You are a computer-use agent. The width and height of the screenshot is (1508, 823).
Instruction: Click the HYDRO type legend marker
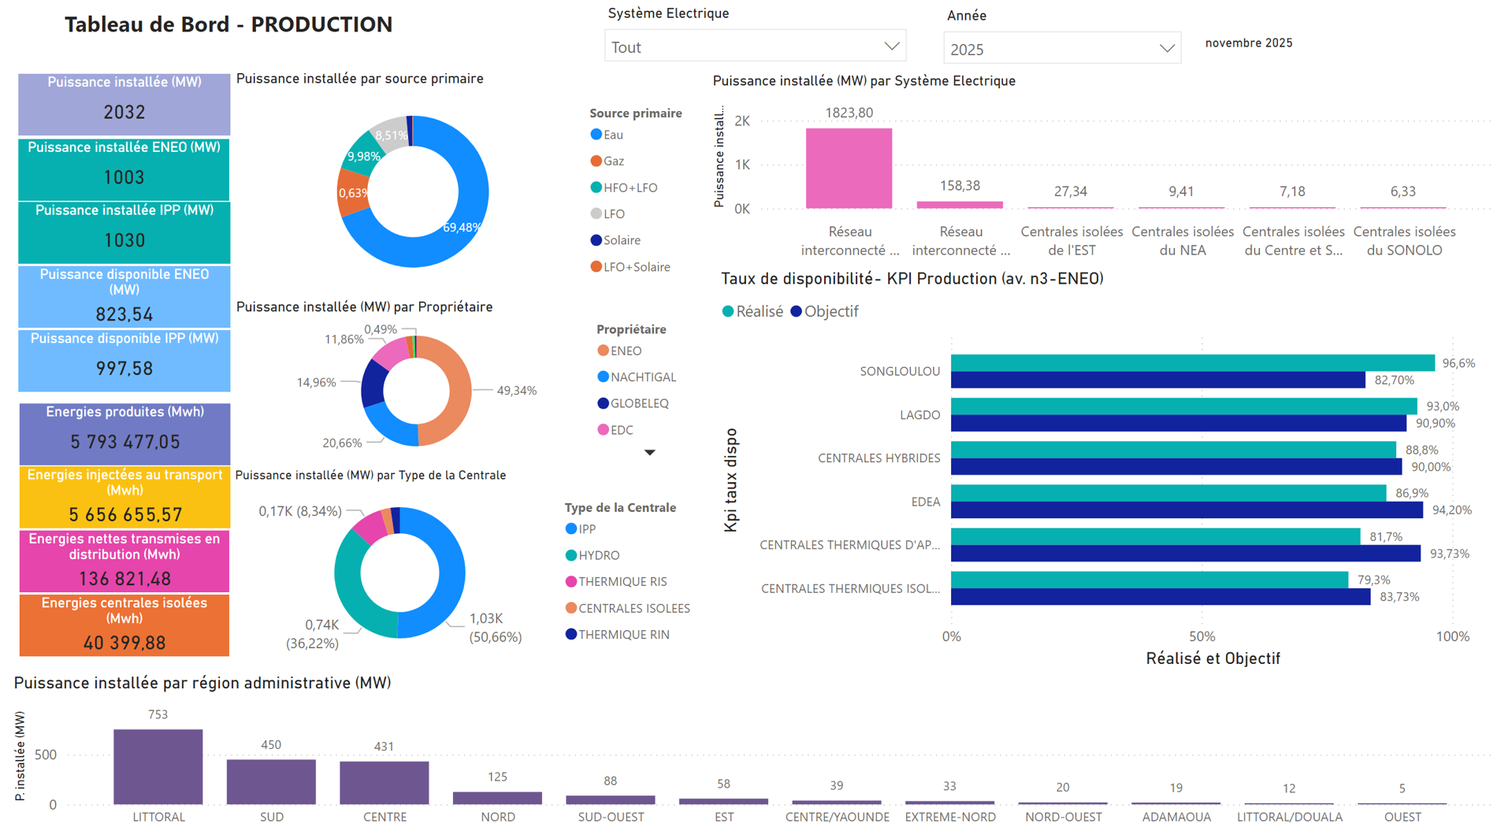click(x=571, y=555)
